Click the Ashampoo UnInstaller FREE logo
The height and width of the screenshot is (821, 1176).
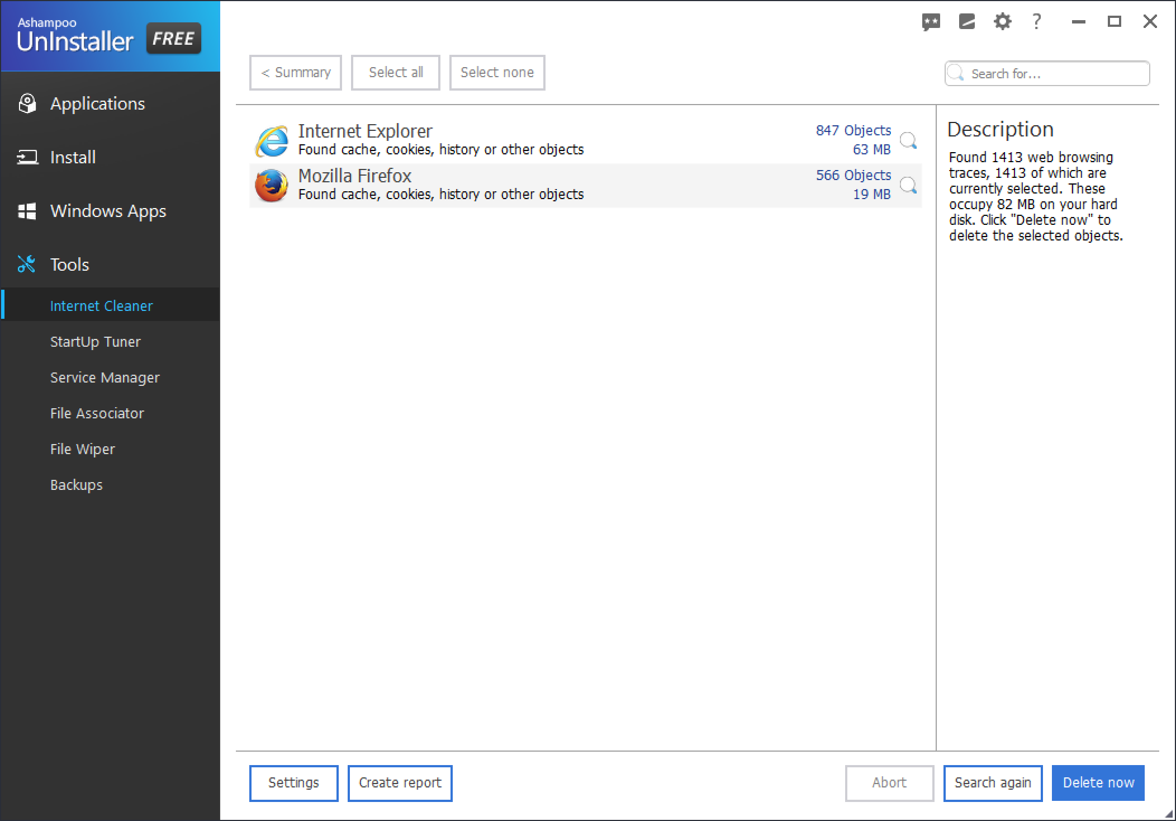click(110, 36)
